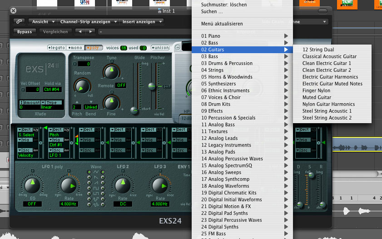Click the Random knob

point(81,86)
